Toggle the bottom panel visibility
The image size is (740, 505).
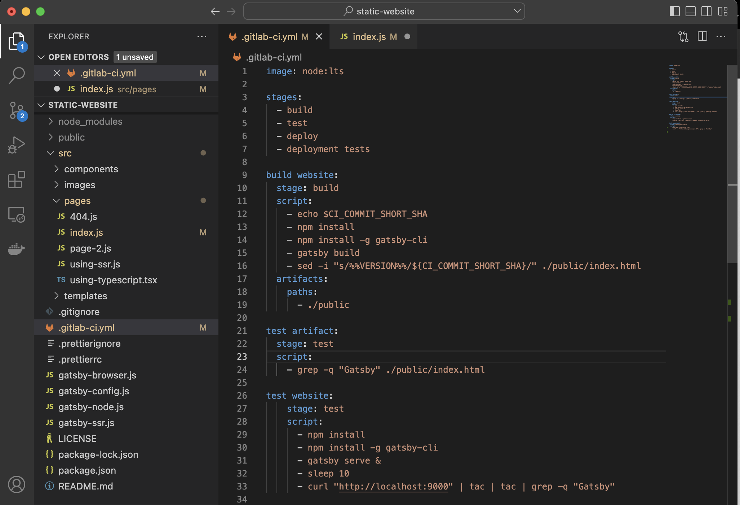pyautogui.click(x=690, y=11)
